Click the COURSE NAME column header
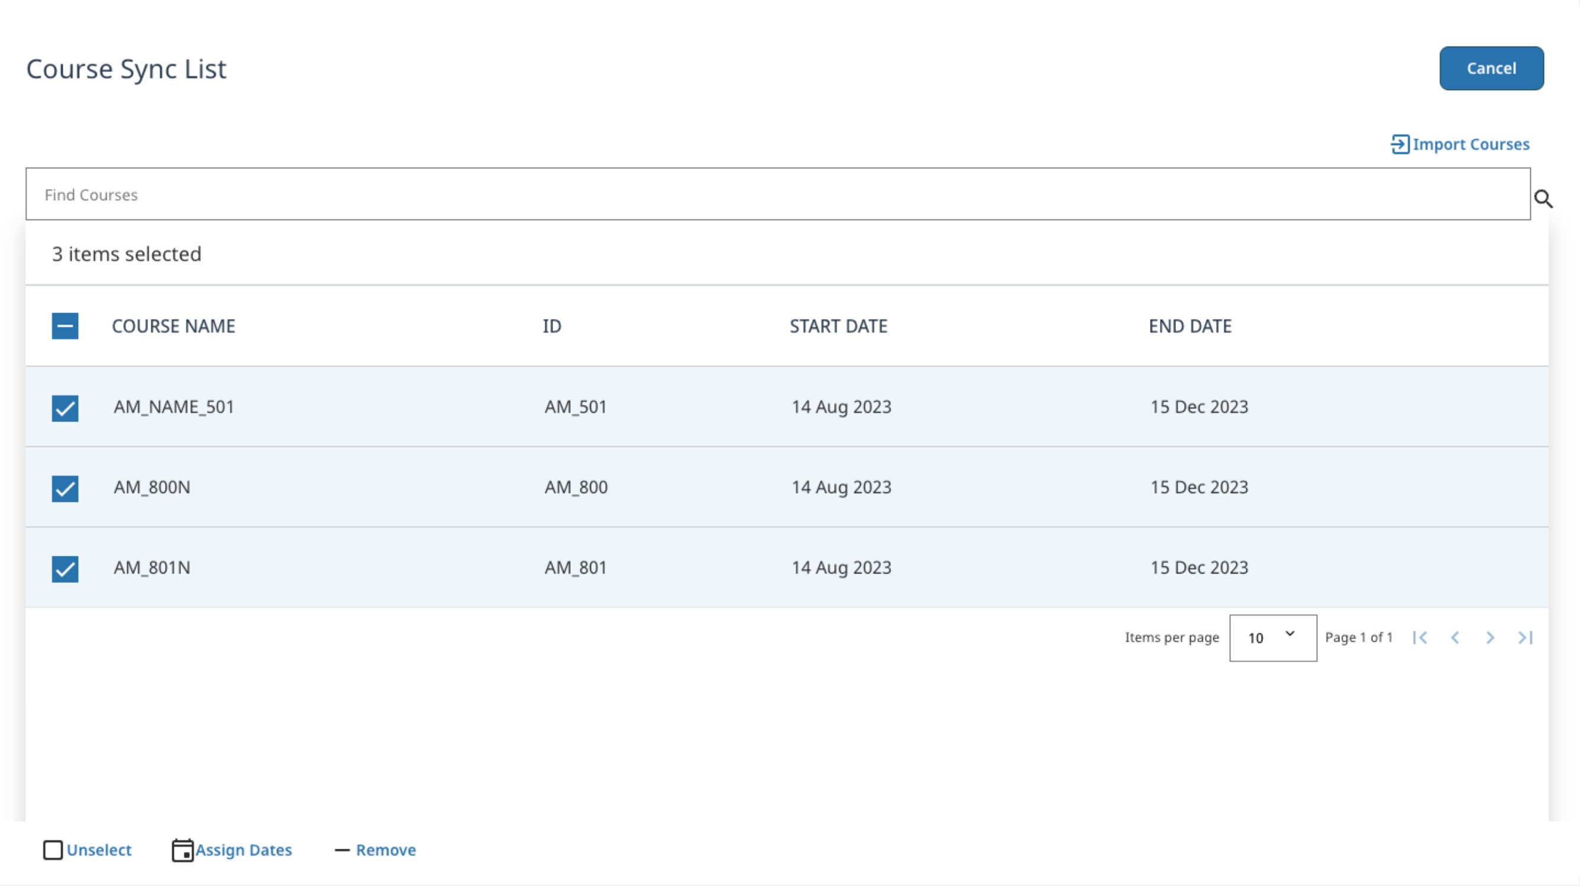This screenshot has height=886, width=1580. coord(173,326)
